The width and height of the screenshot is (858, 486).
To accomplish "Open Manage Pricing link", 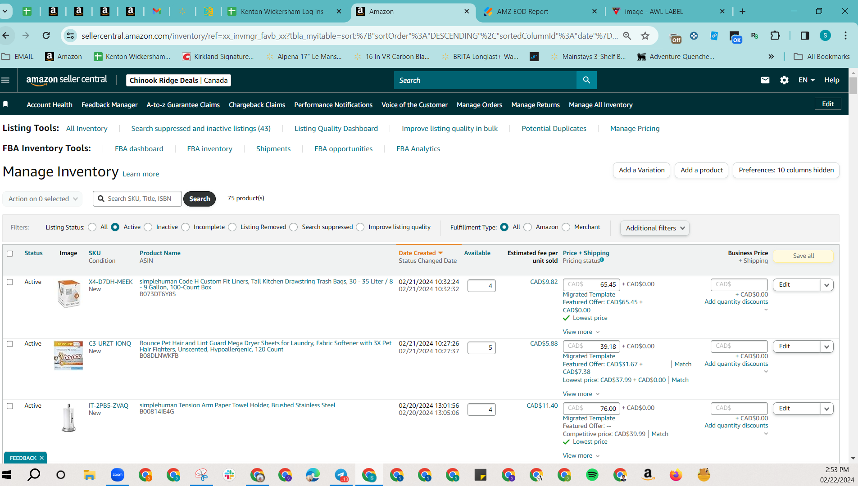I will (x=635, y=129).
